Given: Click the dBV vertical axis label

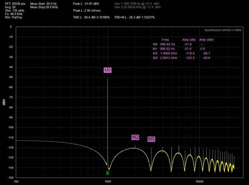Looking at the screenshot, I should coord(4,102).
